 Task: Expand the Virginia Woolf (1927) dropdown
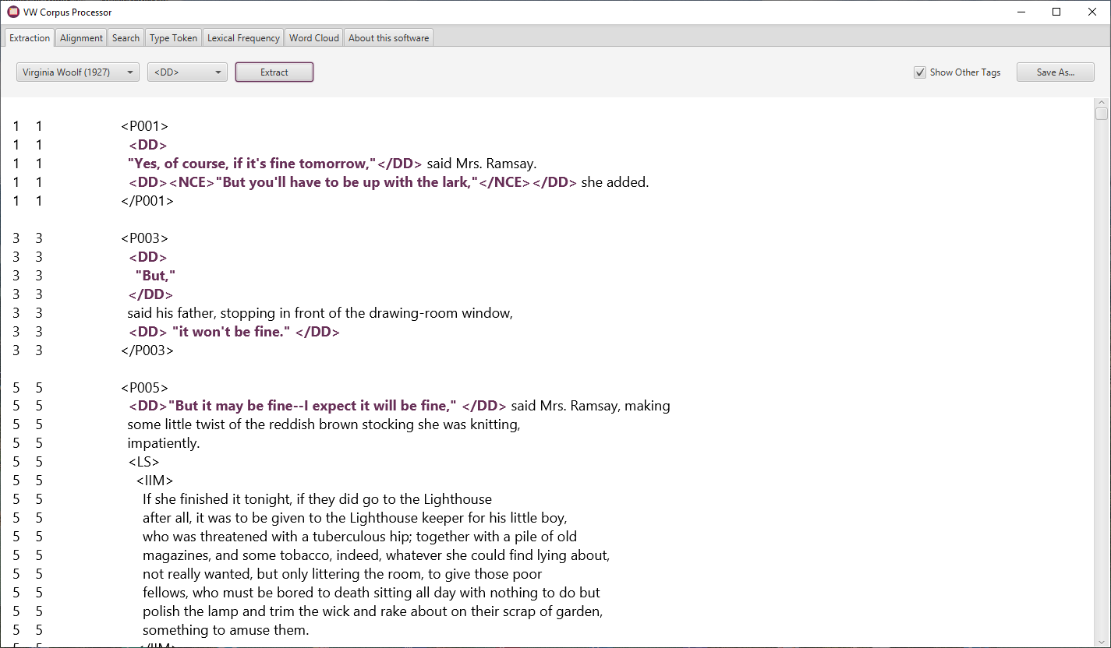(x=78, y=72)
